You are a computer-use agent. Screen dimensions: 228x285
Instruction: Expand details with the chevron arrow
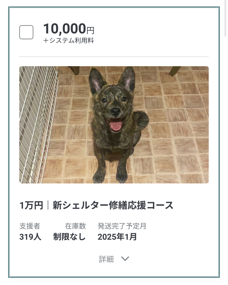(125, 259)
